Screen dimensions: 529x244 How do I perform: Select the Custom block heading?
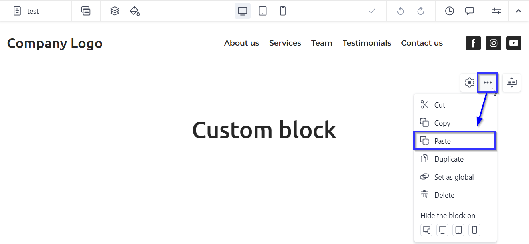pyautogui.click(x=264, y=130)
